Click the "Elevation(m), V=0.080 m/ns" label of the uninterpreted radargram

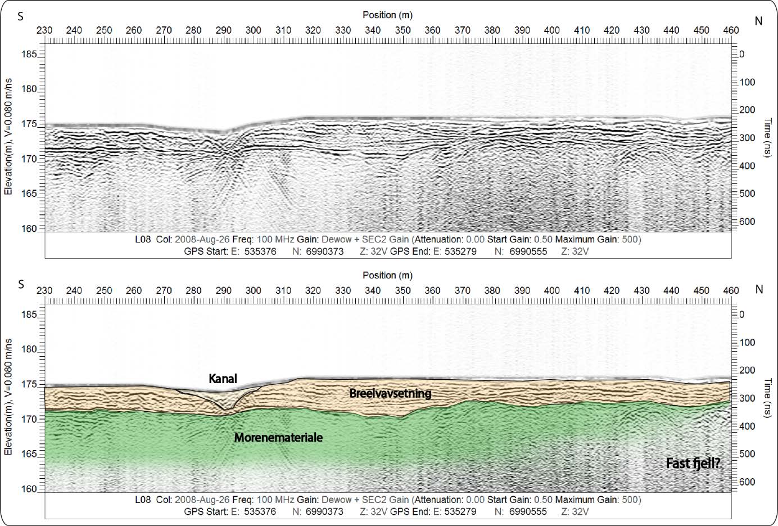pos(8,138)
